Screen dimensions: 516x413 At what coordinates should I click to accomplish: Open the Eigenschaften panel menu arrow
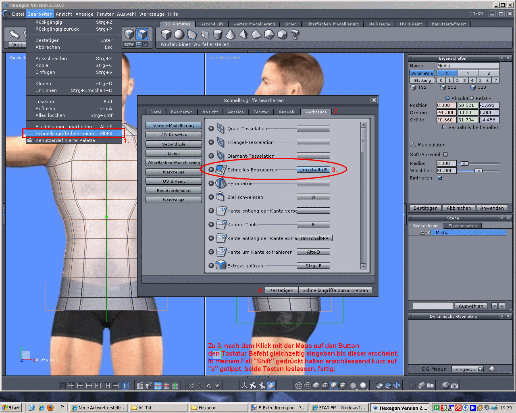point(502,58)
